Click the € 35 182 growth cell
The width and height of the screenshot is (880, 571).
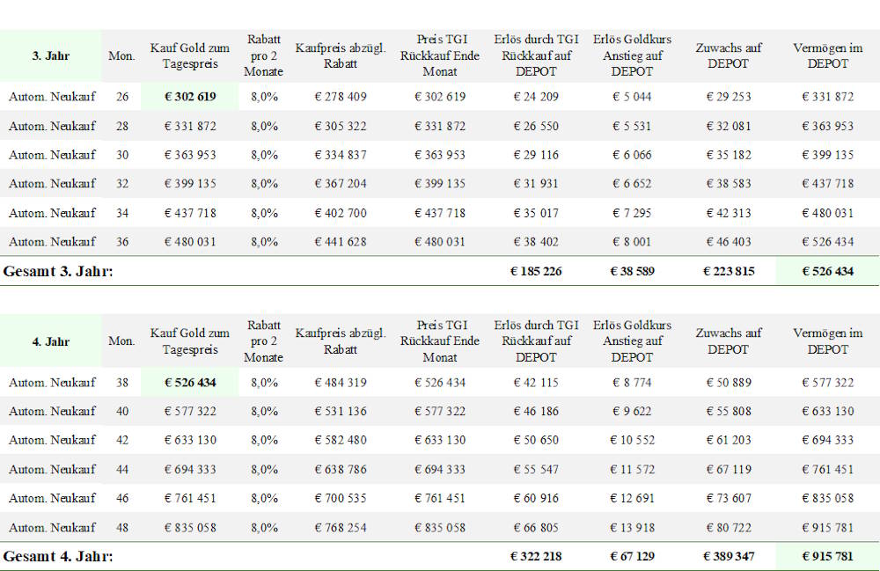pyautogui.click(x=729, y=155)
